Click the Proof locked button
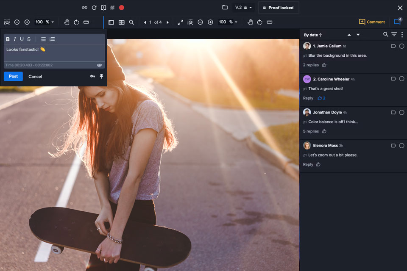Image resolution: width=407 pixels, height=271 pixels. [279, 8]
